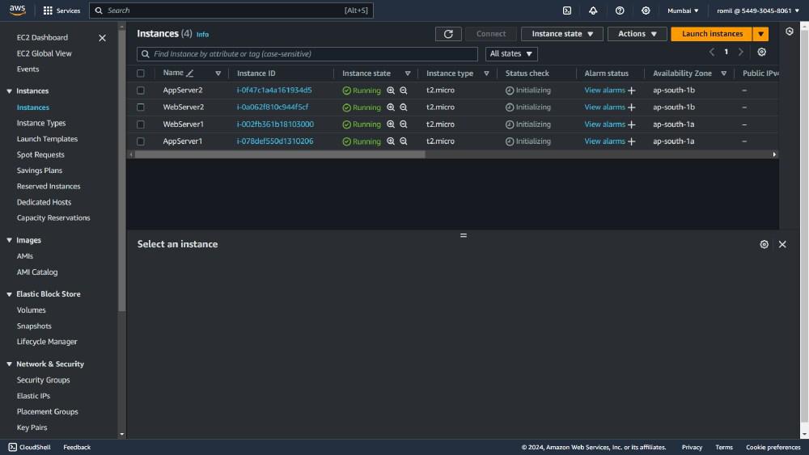Open the Instance state dropdown
Viewport: 809px width, 455px height.
562,34
